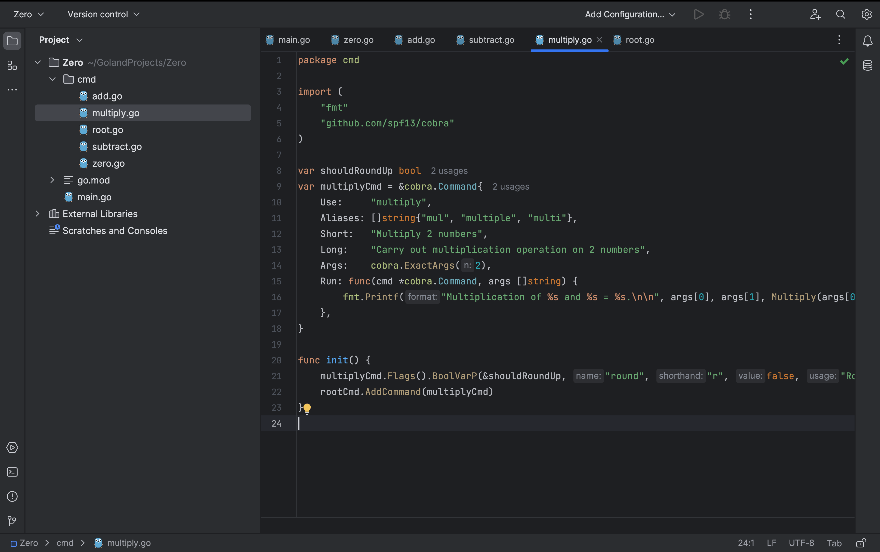Open the Structure tool window icon

click(x=12, y=66)
